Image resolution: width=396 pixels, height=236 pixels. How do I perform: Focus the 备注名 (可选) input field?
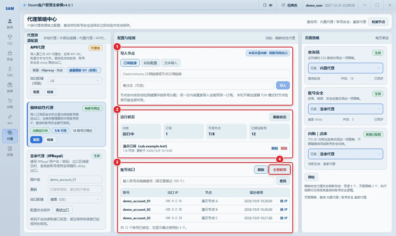(x=197, y=85)
